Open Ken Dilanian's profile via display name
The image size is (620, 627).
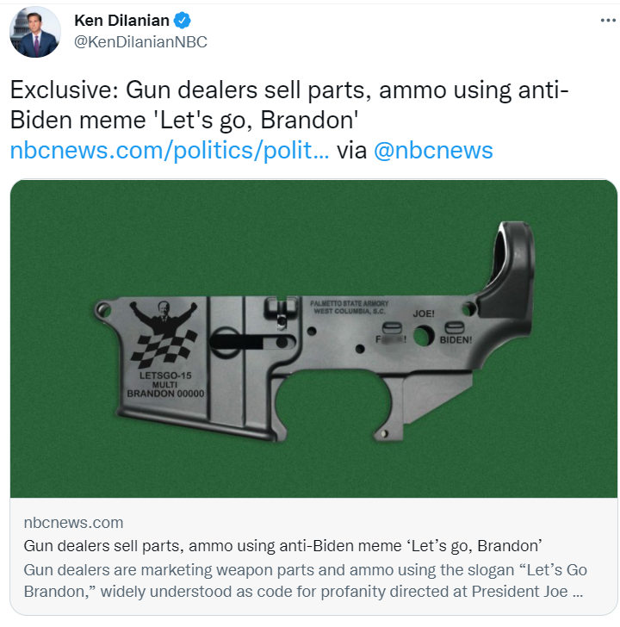click(x=122, y=20)
